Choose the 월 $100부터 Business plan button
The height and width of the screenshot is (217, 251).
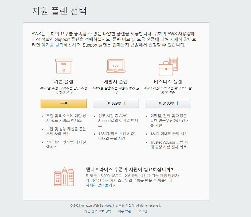pyautogui.click(x=168, y=104)
